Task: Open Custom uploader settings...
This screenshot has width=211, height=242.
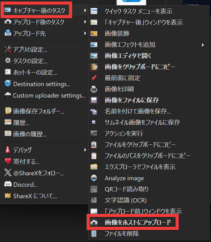Action: tap(49, 95)
